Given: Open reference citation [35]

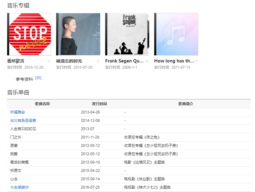Looking at the screenshot, I should pos(38,78).
